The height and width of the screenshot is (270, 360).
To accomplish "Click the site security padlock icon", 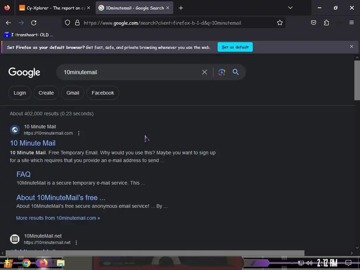I will pos(77,23).
